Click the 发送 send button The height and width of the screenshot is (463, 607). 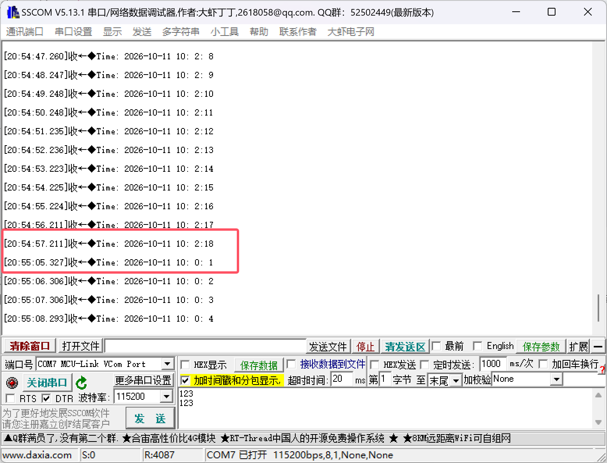pos(150,418)
